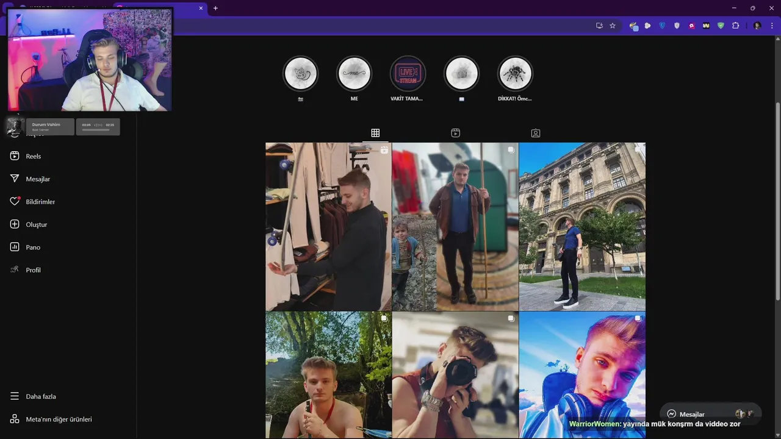The image size is (781, 439).
Task: Go to Profil in the sidebar
Action: point(25,270)
